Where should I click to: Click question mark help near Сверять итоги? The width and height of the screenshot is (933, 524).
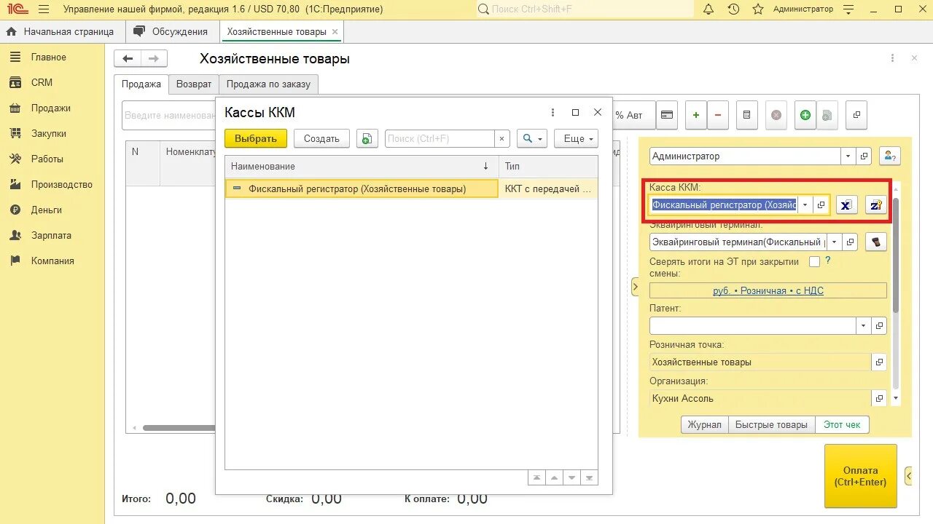pos(828,261)
